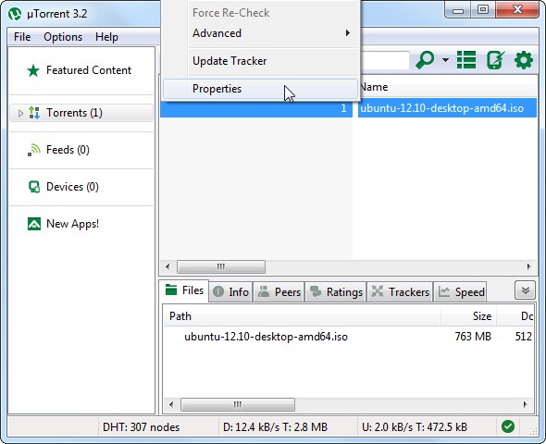Click Files pane scroll right arrow
Screen dimensions: 546x444
(525, 404)
